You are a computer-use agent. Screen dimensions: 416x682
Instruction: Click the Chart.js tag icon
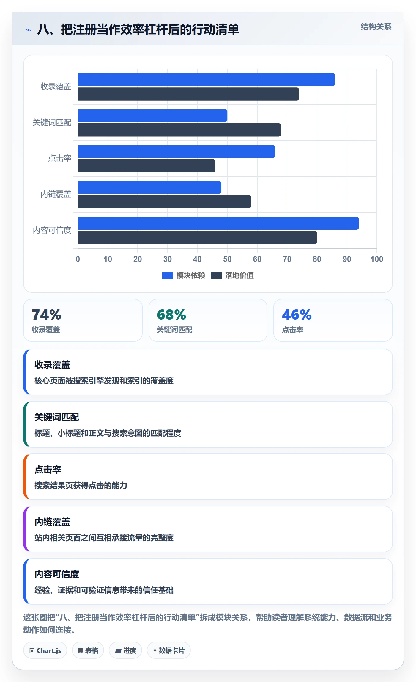(x=32, y=650)
